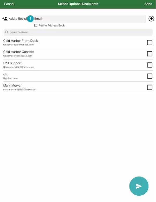The width and height of the screenshot is (156, 202).
Task: Click the magnifying glass search icon
Action: 6,32
